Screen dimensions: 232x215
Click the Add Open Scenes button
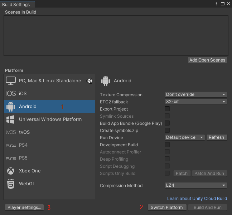point(207,60)
